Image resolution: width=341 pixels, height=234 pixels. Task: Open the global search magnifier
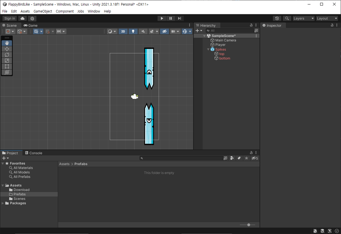click(287, 19)
